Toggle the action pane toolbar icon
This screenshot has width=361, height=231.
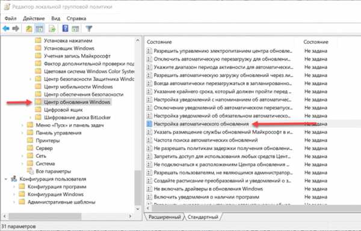click(x=75, y=29)
